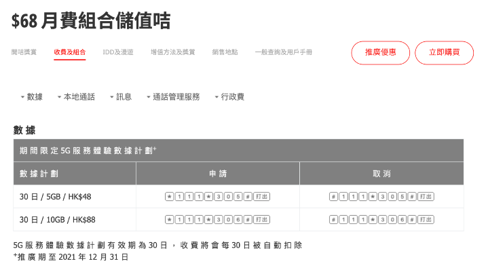The image size is (488, 270).
Task: Click the $68 月費組合儲值咭 page title
Action: click(x=91, y=21)
